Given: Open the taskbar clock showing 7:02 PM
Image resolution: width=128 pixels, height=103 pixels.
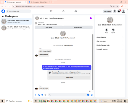Looking at the screenshot, I should pos(120,101).
